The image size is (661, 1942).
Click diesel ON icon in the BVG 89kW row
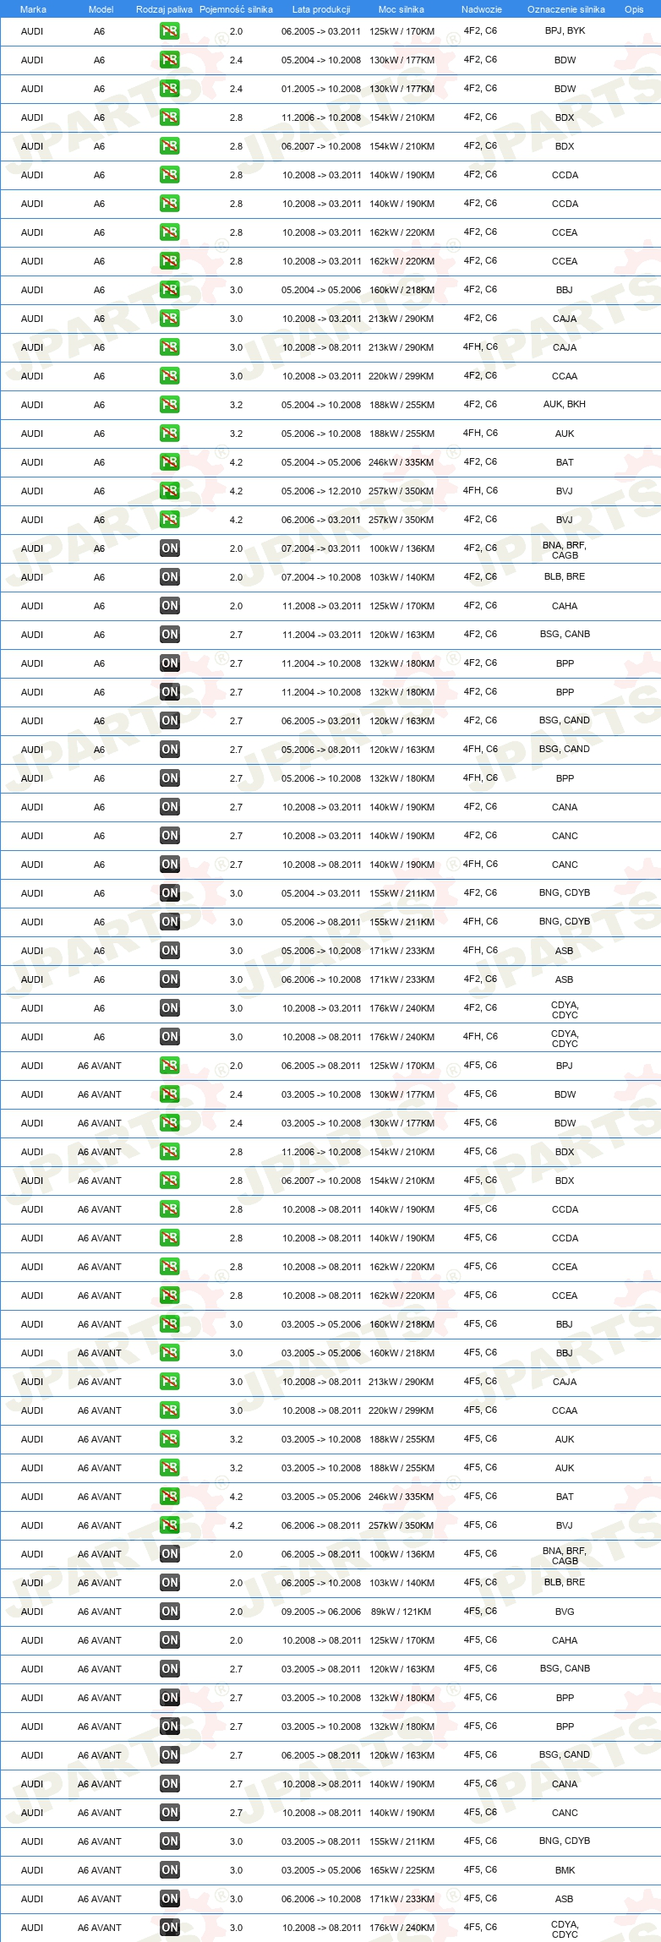(170, 1612)
